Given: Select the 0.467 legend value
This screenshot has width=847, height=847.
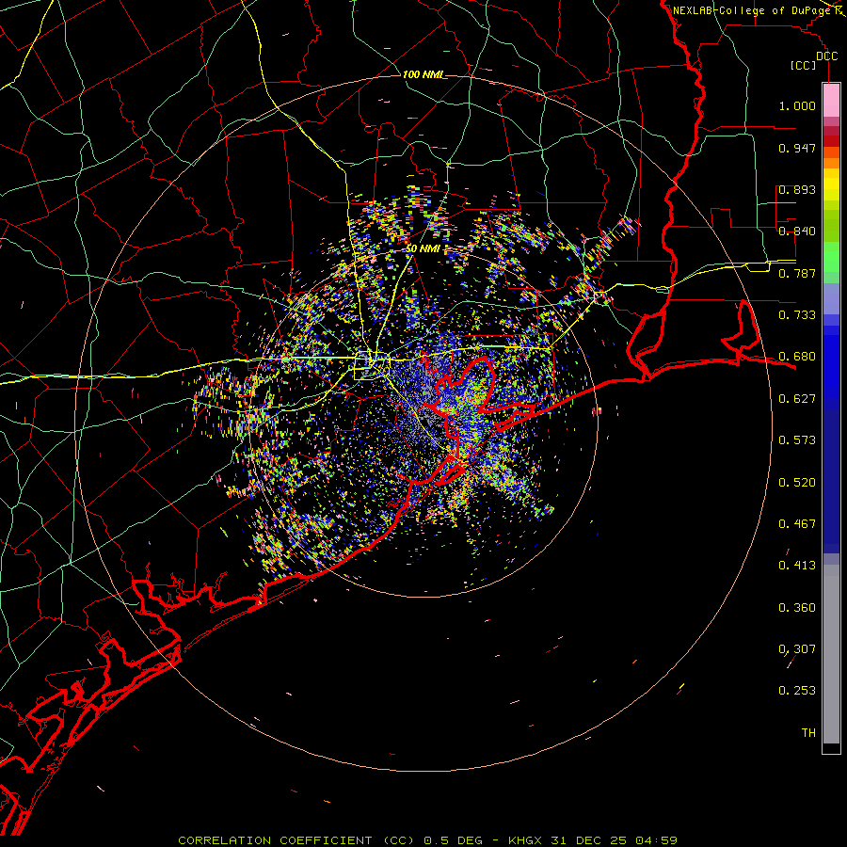Looking at the screenshot, I should pyautogui.click(x=797, y=524).
